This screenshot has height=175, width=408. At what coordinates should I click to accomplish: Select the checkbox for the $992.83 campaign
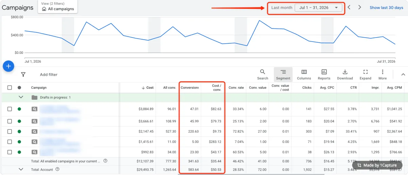10,152
